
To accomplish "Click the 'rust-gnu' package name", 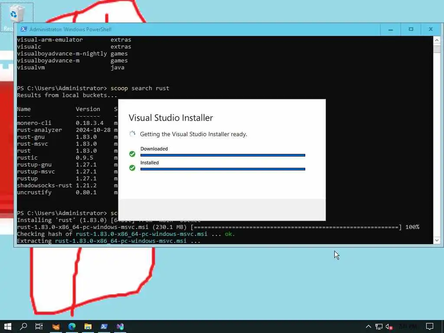I will (31, 137).
